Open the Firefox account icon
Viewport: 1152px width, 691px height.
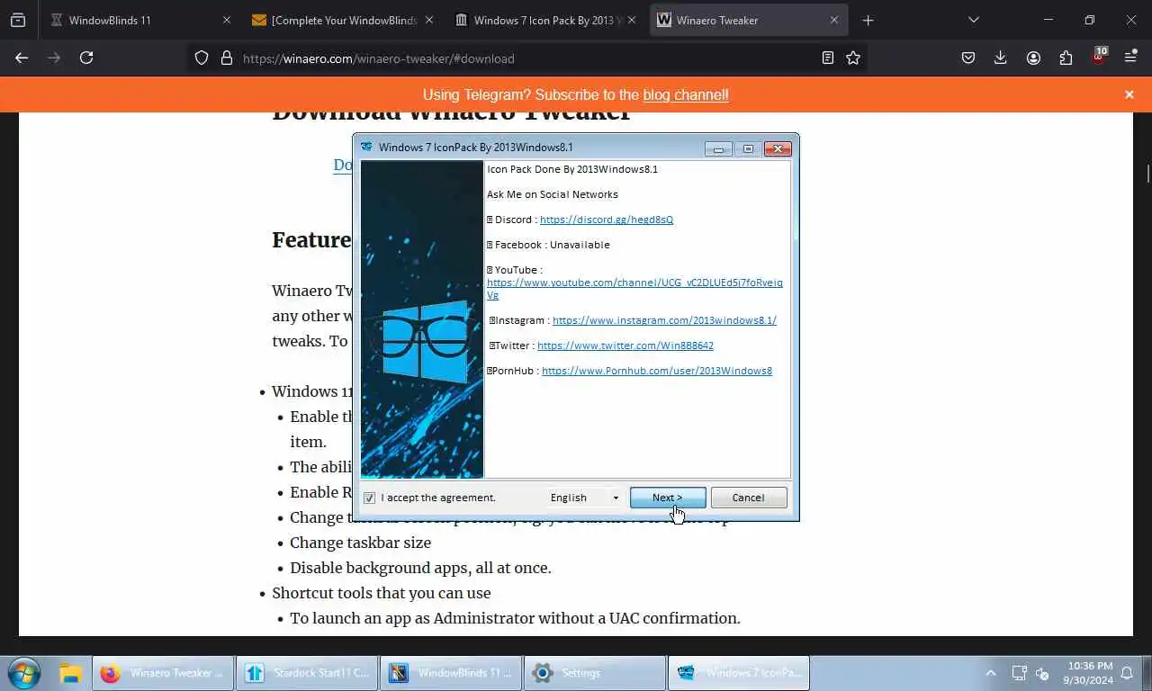[1033, 58]
